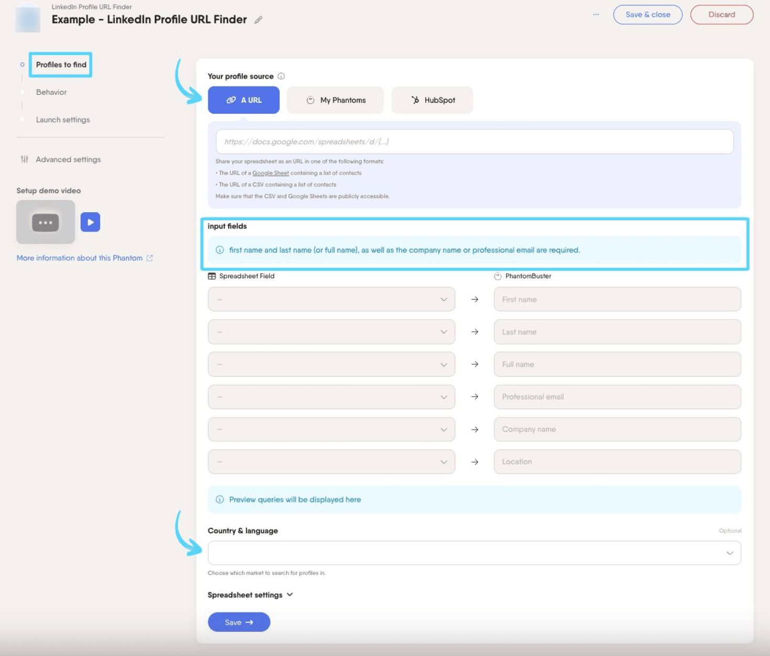Click the Professional email PhantomBuster field
The height and width of the screenshot is (656, 770).
(x=617, y=397)
